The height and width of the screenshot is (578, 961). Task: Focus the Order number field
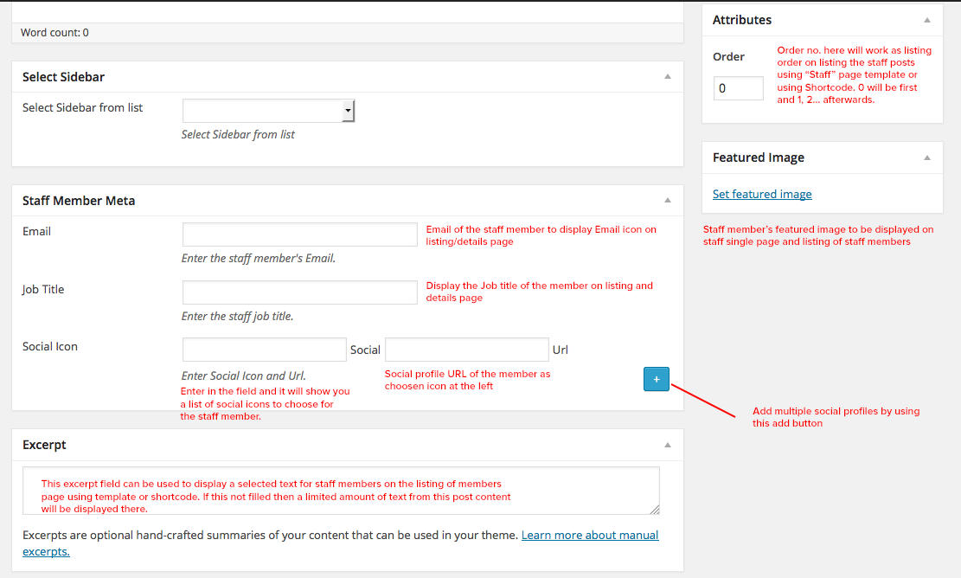point(738,88)
